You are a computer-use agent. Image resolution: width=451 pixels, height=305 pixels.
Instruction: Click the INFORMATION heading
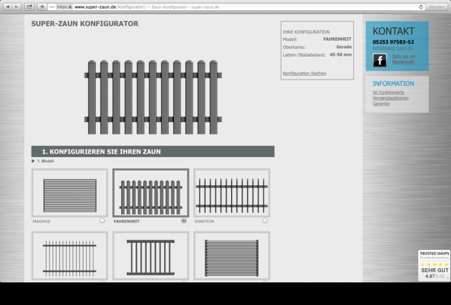393,84
